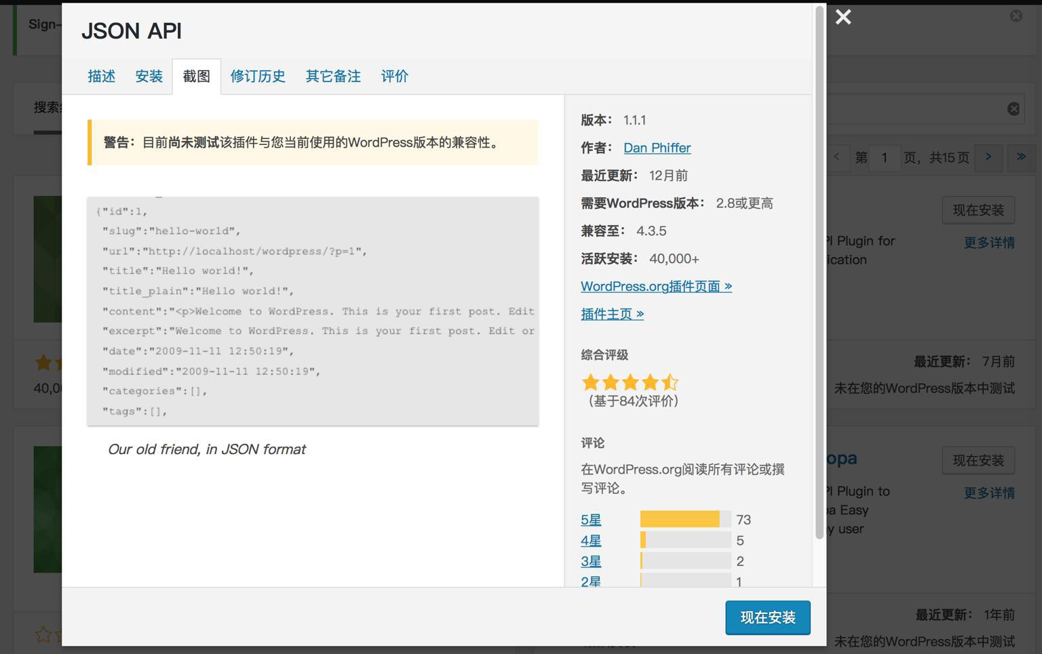Jump to the last results page

pos(1021,157)
